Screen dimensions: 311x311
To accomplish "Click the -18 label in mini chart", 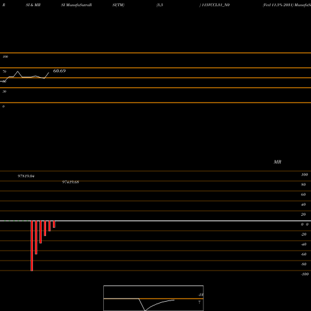I will click(x=201, y=295).
